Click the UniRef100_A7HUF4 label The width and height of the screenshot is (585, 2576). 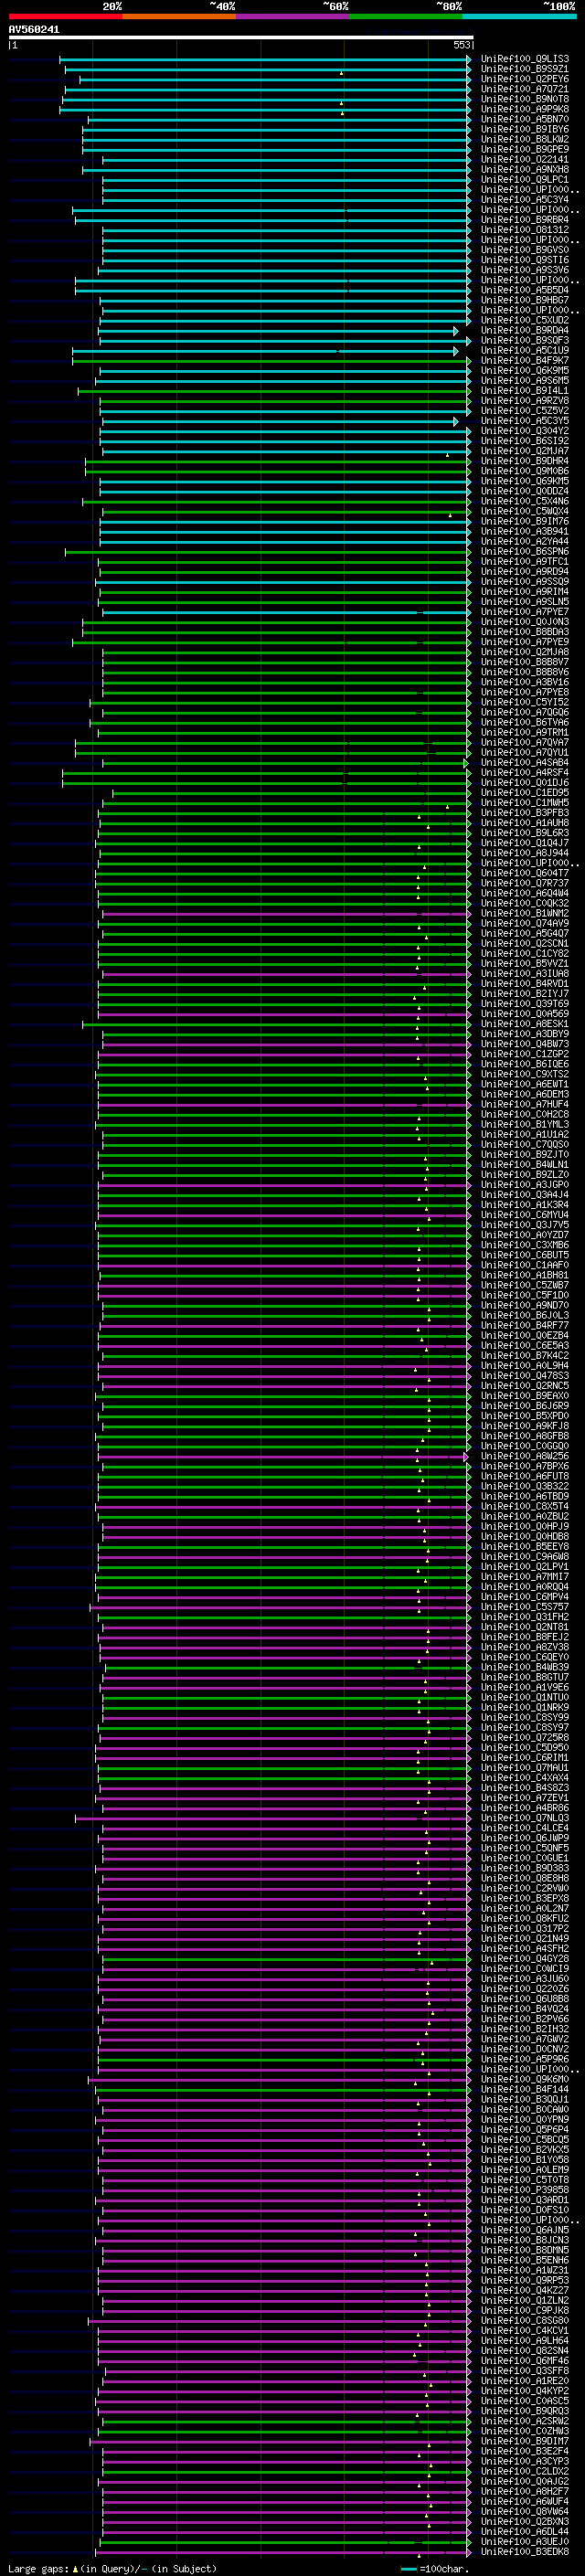click(525, 1104)
